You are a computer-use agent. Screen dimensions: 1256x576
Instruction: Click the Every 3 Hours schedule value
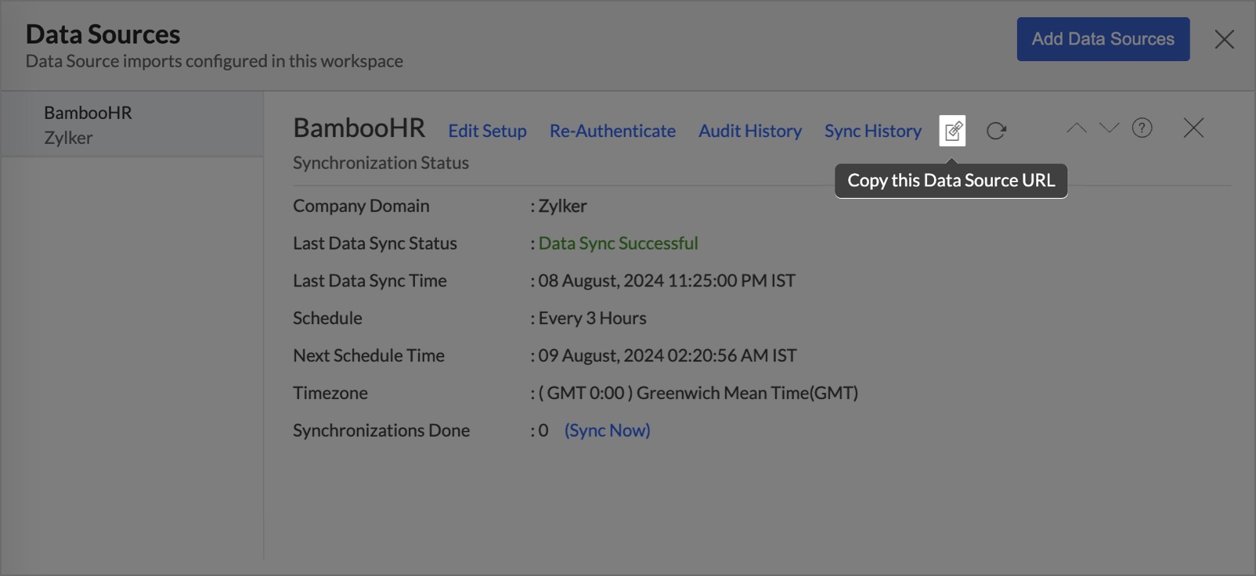tap(592, 319)
